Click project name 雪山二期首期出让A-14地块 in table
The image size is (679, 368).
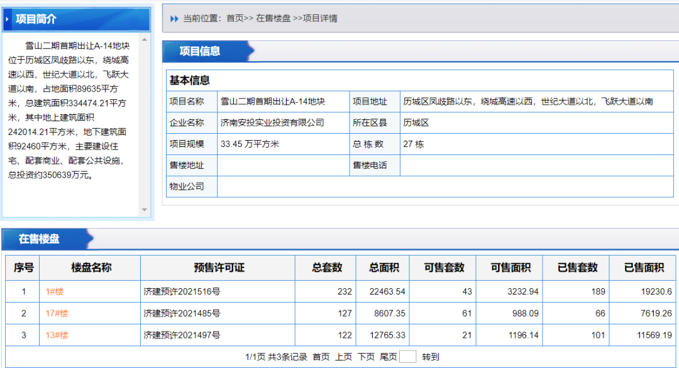pyautogui.click(x=273, y=102)
